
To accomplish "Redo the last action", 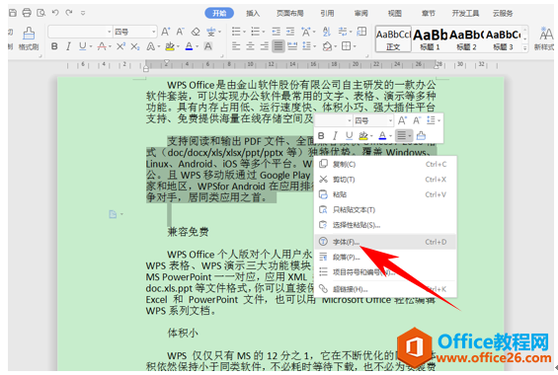I will 69,13.
